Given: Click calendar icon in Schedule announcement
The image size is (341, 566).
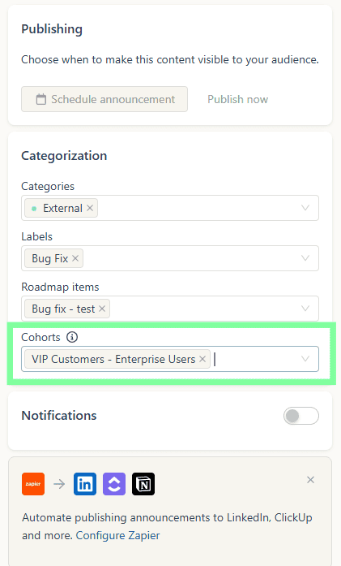Looking at the screenshot, I should 41,99.
